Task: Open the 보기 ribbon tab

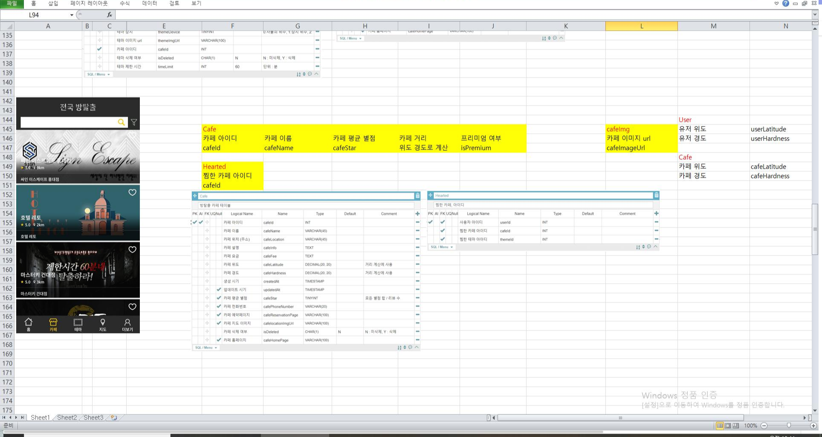Action: 196,3
